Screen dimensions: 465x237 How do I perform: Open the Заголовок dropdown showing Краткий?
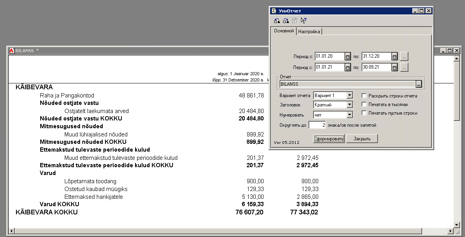(350, 104)
